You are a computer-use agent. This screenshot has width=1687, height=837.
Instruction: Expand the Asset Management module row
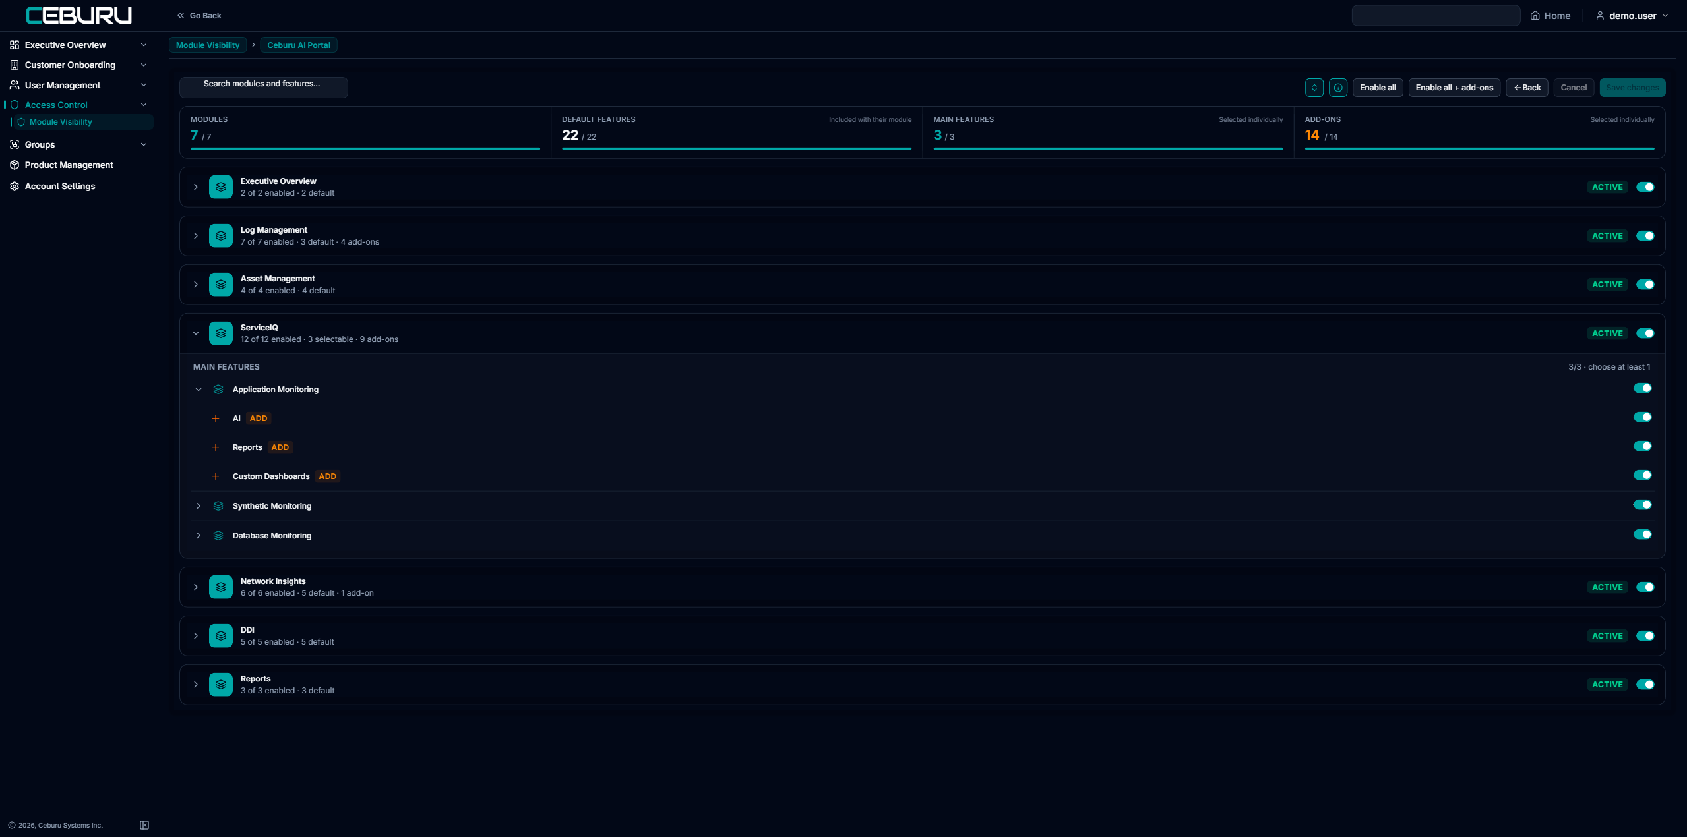point(196,285)
